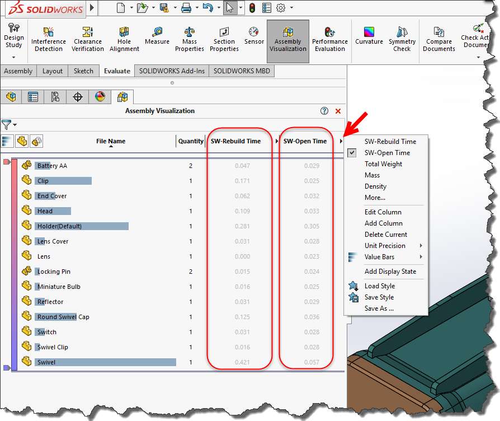Open the PropertyManager tab
The width and height of the screenshot is (500, 421).
(33, 96)
